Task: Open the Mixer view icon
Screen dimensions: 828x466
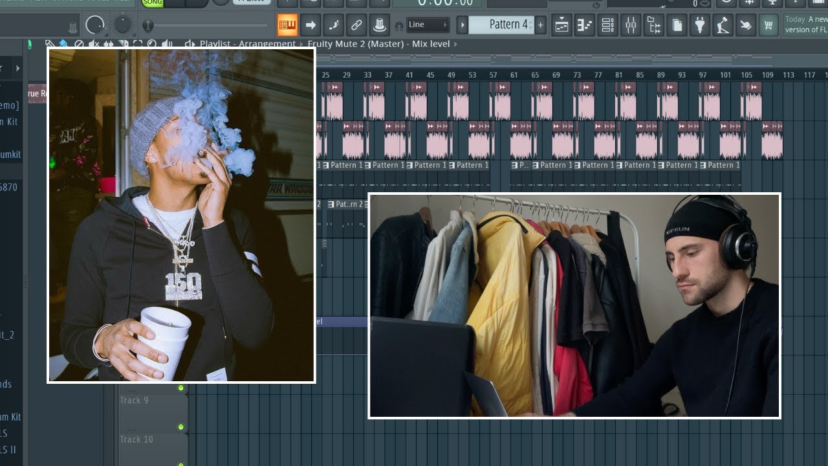Action: (x=631, y=25)
